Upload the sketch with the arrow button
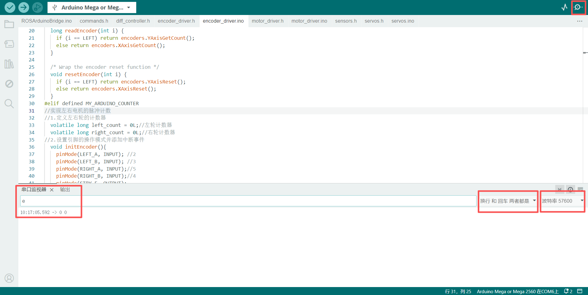The width and height of the screenshot is (588, 295). click(x=24, y=7)
